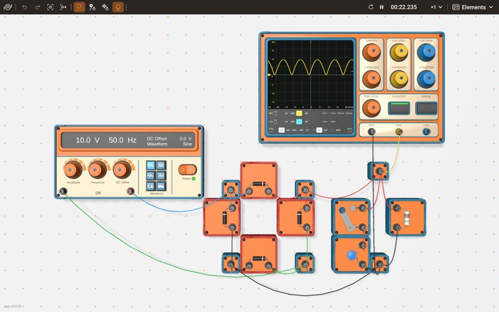Click the 50.0 Hz frequency readout
This screenshot has width=499, height=312.
click(x=122, y=140)
